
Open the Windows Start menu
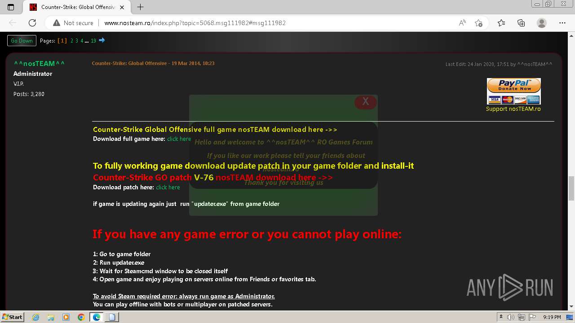pyautogui.click(x=13, y=317)
